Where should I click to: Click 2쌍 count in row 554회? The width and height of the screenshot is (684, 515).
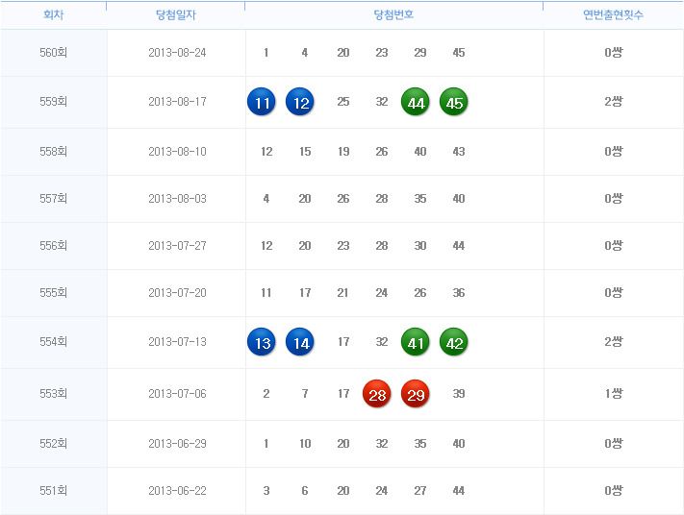click(614, 342)
